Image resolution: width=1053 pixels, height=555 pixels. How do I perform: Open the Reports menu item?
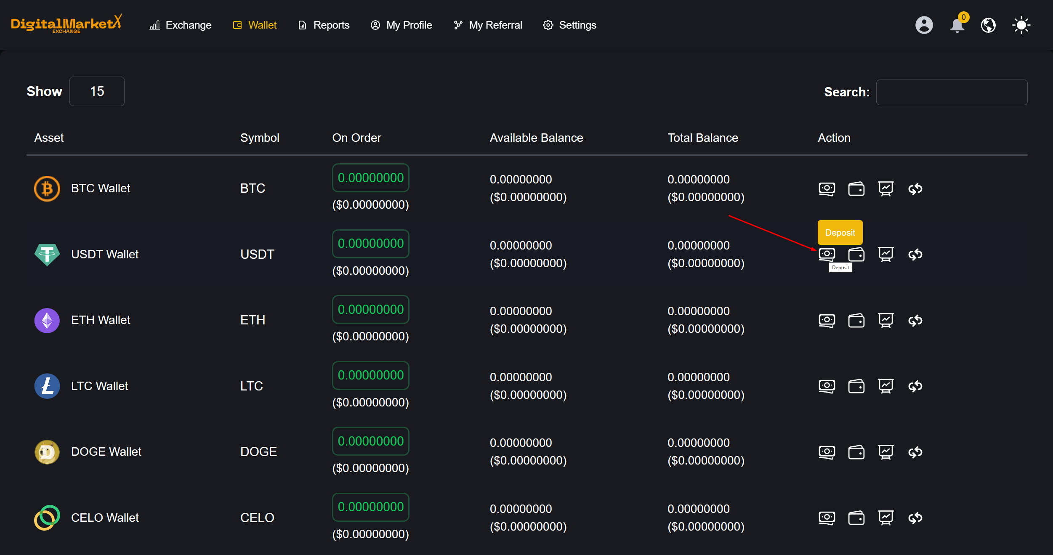324,25
